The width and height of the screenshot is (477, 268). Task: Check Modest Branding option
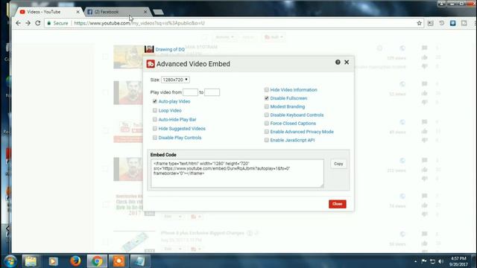[x=267, y=106]
